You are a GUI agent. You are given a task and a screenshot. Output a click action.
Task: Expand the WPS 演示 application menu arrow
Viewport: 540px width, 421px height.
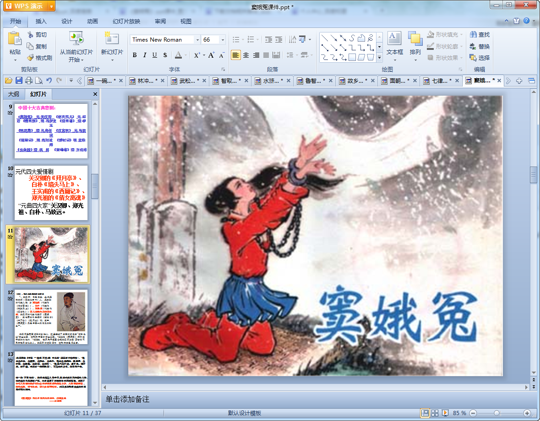point(51,6)
